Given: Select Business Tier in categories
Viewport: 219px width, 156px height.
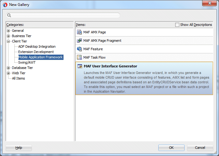Looking at the screenshot, I should point(22,36).
